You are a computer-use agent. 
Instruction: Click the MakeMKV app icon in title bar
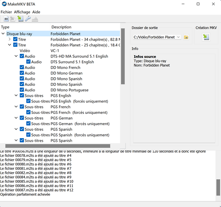[x=4, y=4]
